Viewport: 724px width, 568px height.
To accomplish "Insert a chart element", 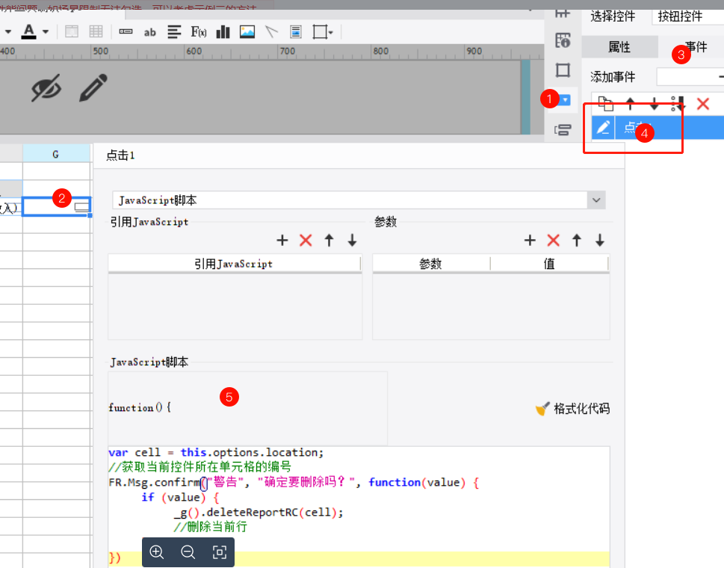I will (x=223, y=32).
